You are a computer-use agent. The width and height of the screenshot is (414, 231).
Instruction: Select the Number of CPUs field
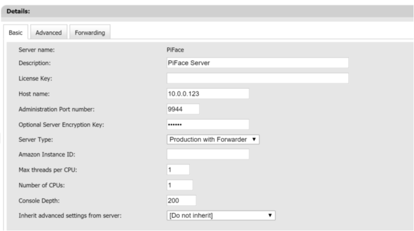179,185
